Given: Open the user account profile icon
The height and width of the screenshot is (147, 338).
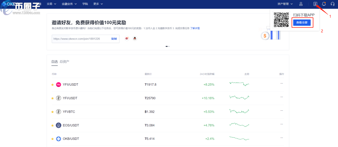Looking at the screenshot, I should (x=301, y=4).
